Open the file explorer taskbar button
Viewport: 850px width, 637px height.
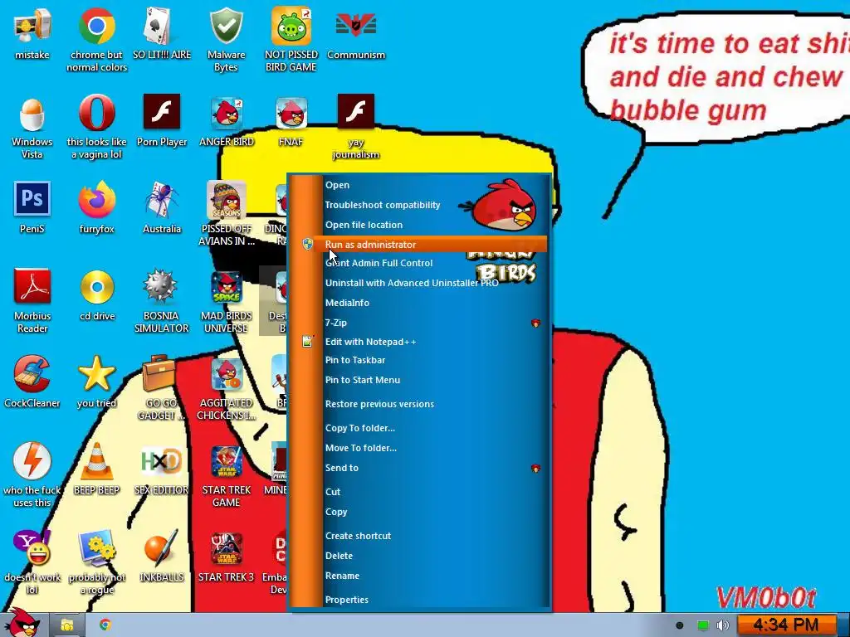coord(67,625)
